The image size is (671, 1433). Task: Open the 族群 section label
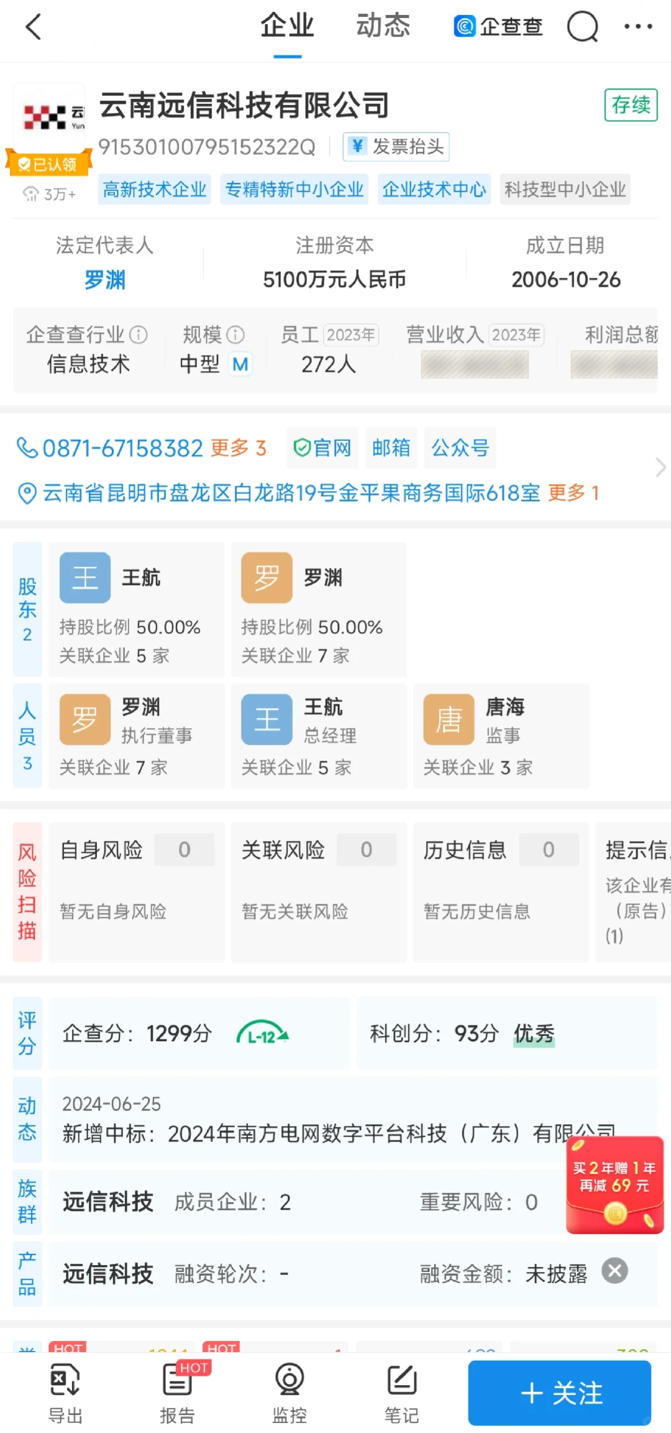[27, 1202]
